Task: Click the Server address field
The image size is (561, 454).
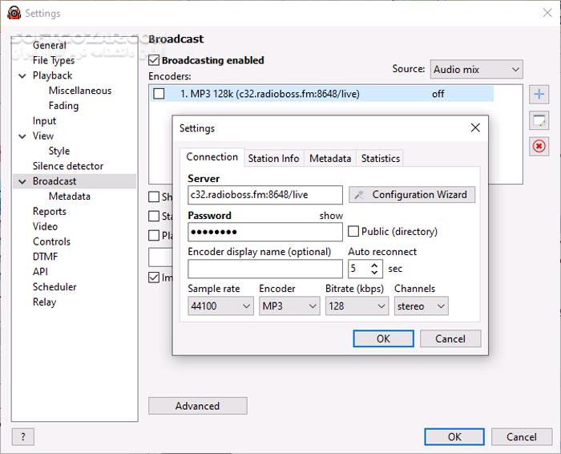Action: [265, 195]
